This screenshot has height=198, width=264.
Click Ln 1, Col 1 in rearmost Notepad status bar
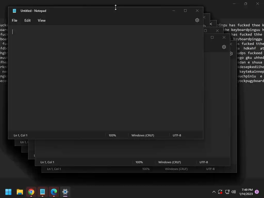(x=54, y=169)
